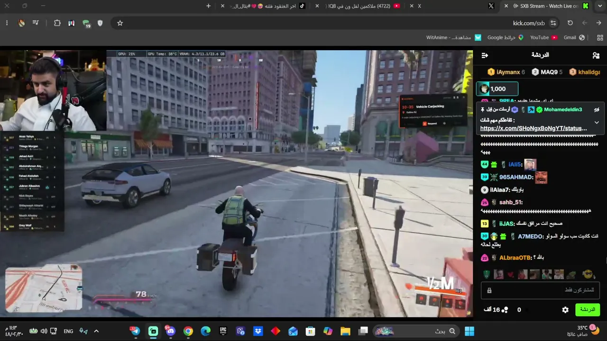Pick the sunglasses emote in quick emotes
This screenshot has width=607, height=341.
(588, 274)
